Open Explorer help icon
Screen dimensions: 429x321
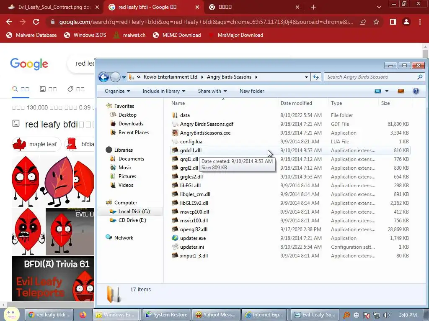tap(416, 91)
